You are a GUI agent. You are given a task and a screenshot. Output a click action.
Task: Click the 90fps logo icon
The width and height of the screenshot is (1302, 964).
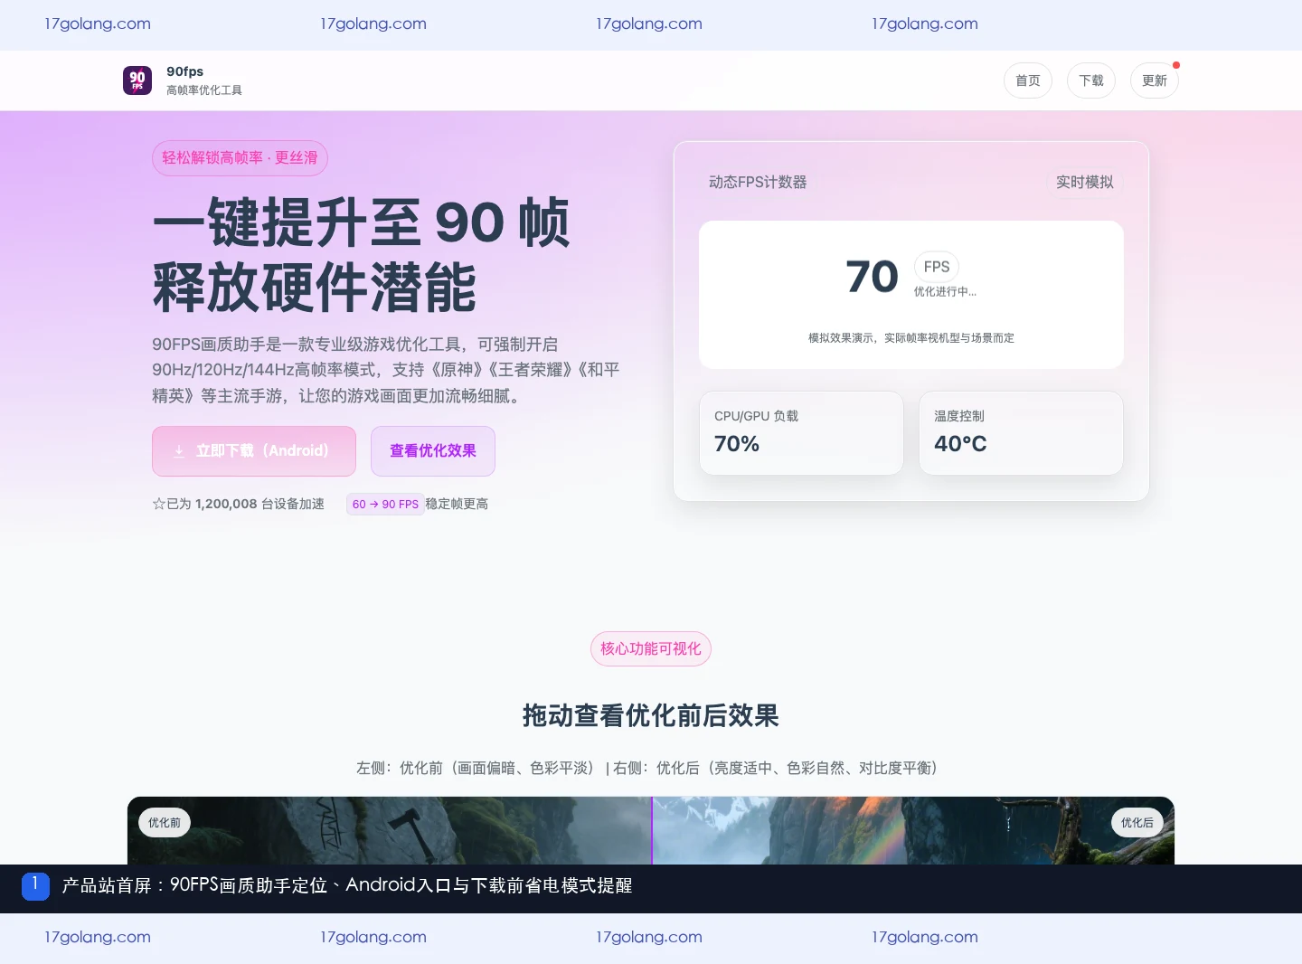137,80
